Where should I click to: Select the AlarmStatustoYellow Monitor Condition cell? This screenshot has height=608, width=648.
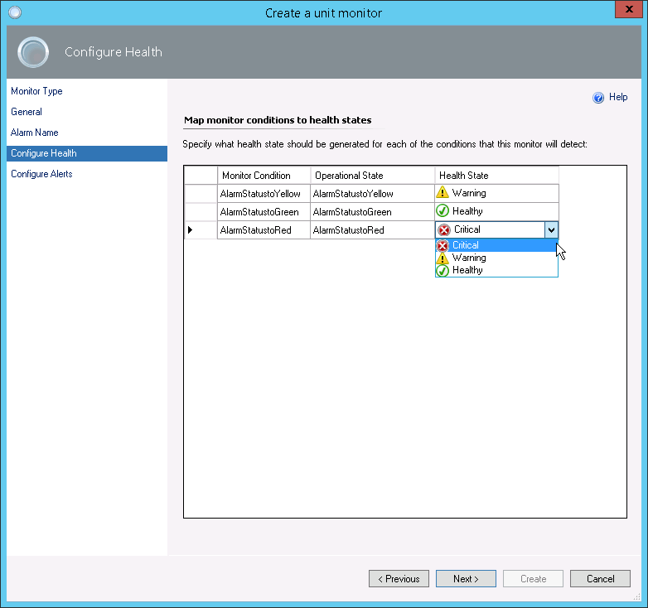click(264, 193)
